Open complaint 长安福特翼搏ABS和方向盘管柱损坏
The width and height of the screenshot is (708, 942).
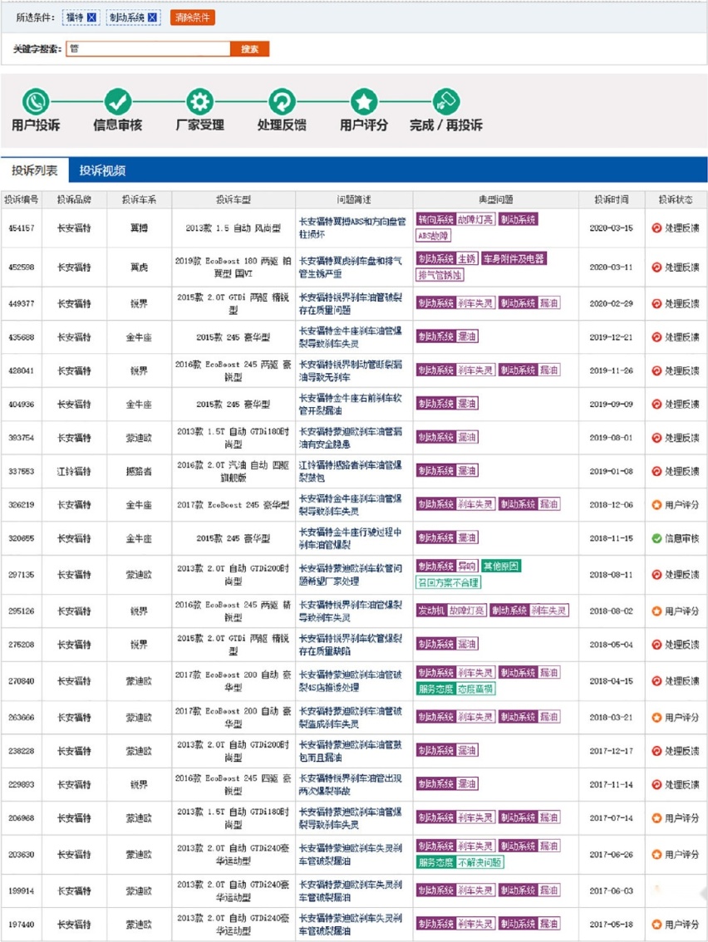point(352,228)
